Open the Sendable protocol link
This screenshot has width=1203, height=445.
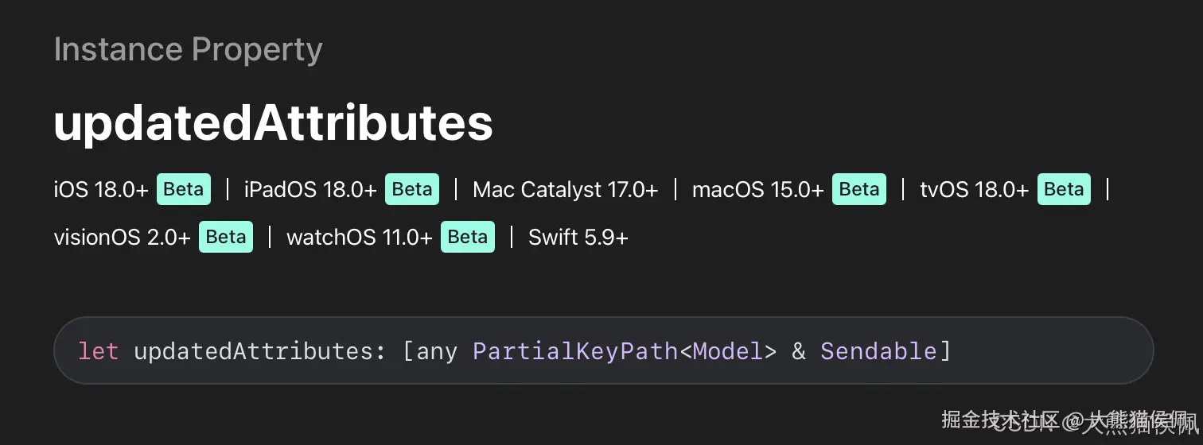(878, 350)
